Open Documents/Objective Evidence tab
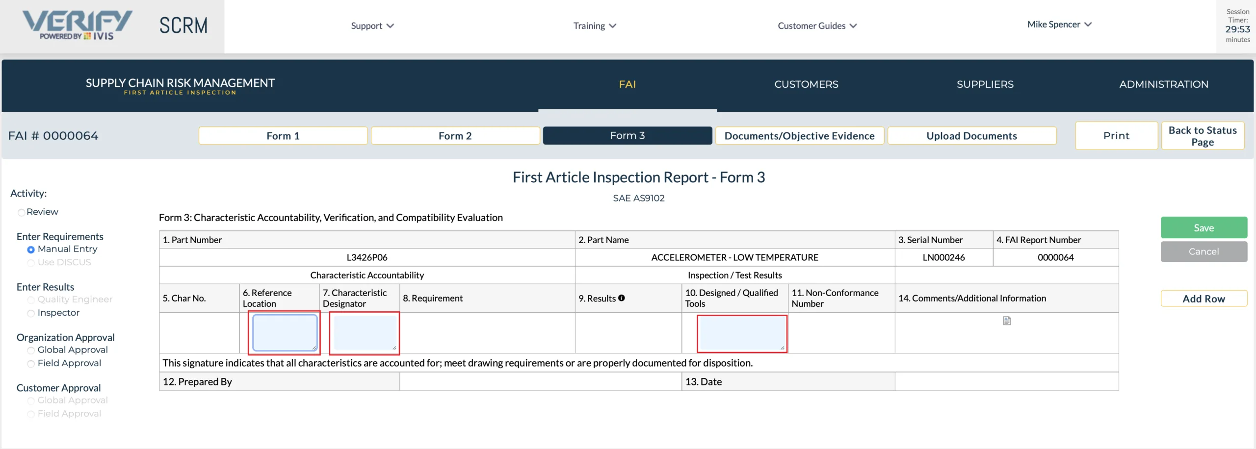This screenshot has width=1256, height=449. pyautogui.click(x=800, y=136)
